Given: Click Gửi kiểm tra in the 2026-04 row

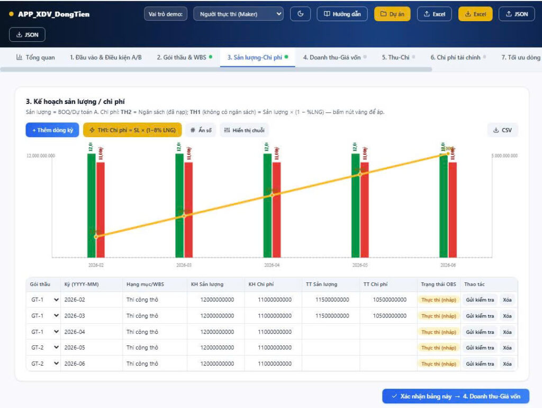Looking at the screenshot, I should [x=480, y=332].
